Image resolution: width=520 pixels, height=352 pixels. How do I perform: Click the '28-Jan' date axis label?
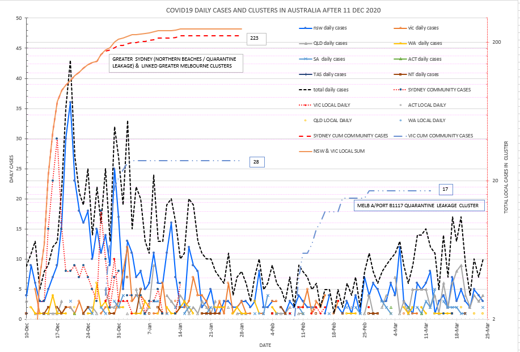242,330
